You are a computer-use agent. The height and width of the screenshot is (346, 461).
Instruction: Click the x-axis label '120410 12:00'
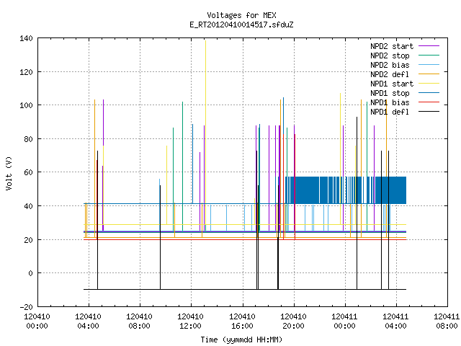pyautogui.click(x=190, y=321)
